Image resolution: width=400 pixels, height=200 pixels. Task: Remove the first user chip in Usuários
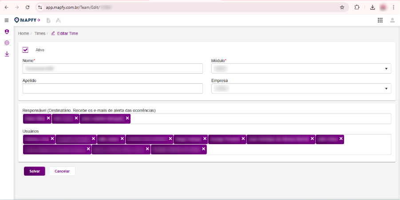(x=52, y=139)
